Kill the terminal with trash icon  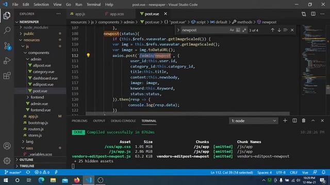coord(304,121)
